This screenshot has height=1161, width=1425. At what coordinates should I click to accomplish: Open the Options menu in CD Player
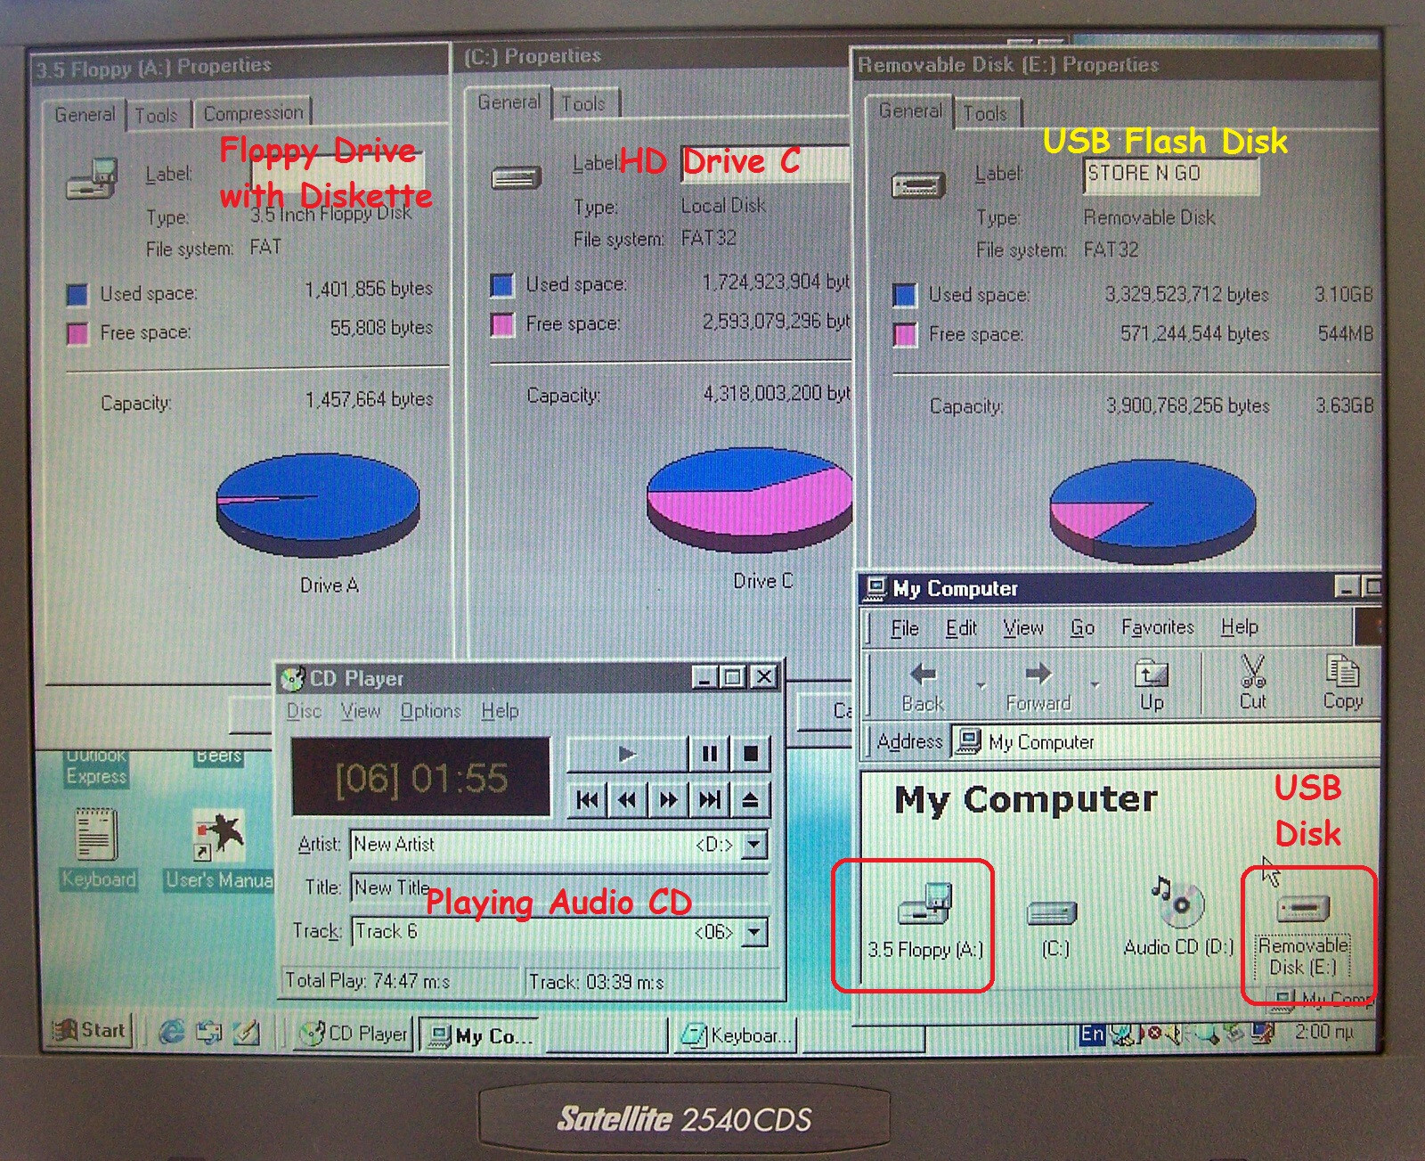pos(430,711)
